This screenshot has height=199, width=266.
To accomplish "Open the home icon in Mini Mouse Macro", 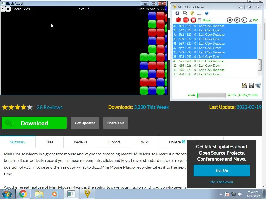I will point(177,13).
